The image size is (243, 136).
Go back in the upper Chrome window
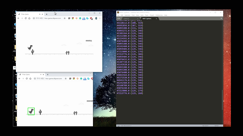click(18, 18)
